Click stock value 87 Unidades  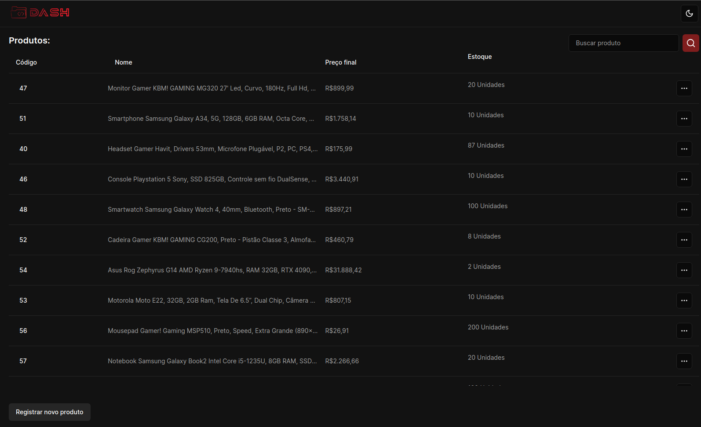tap(486, 145)
